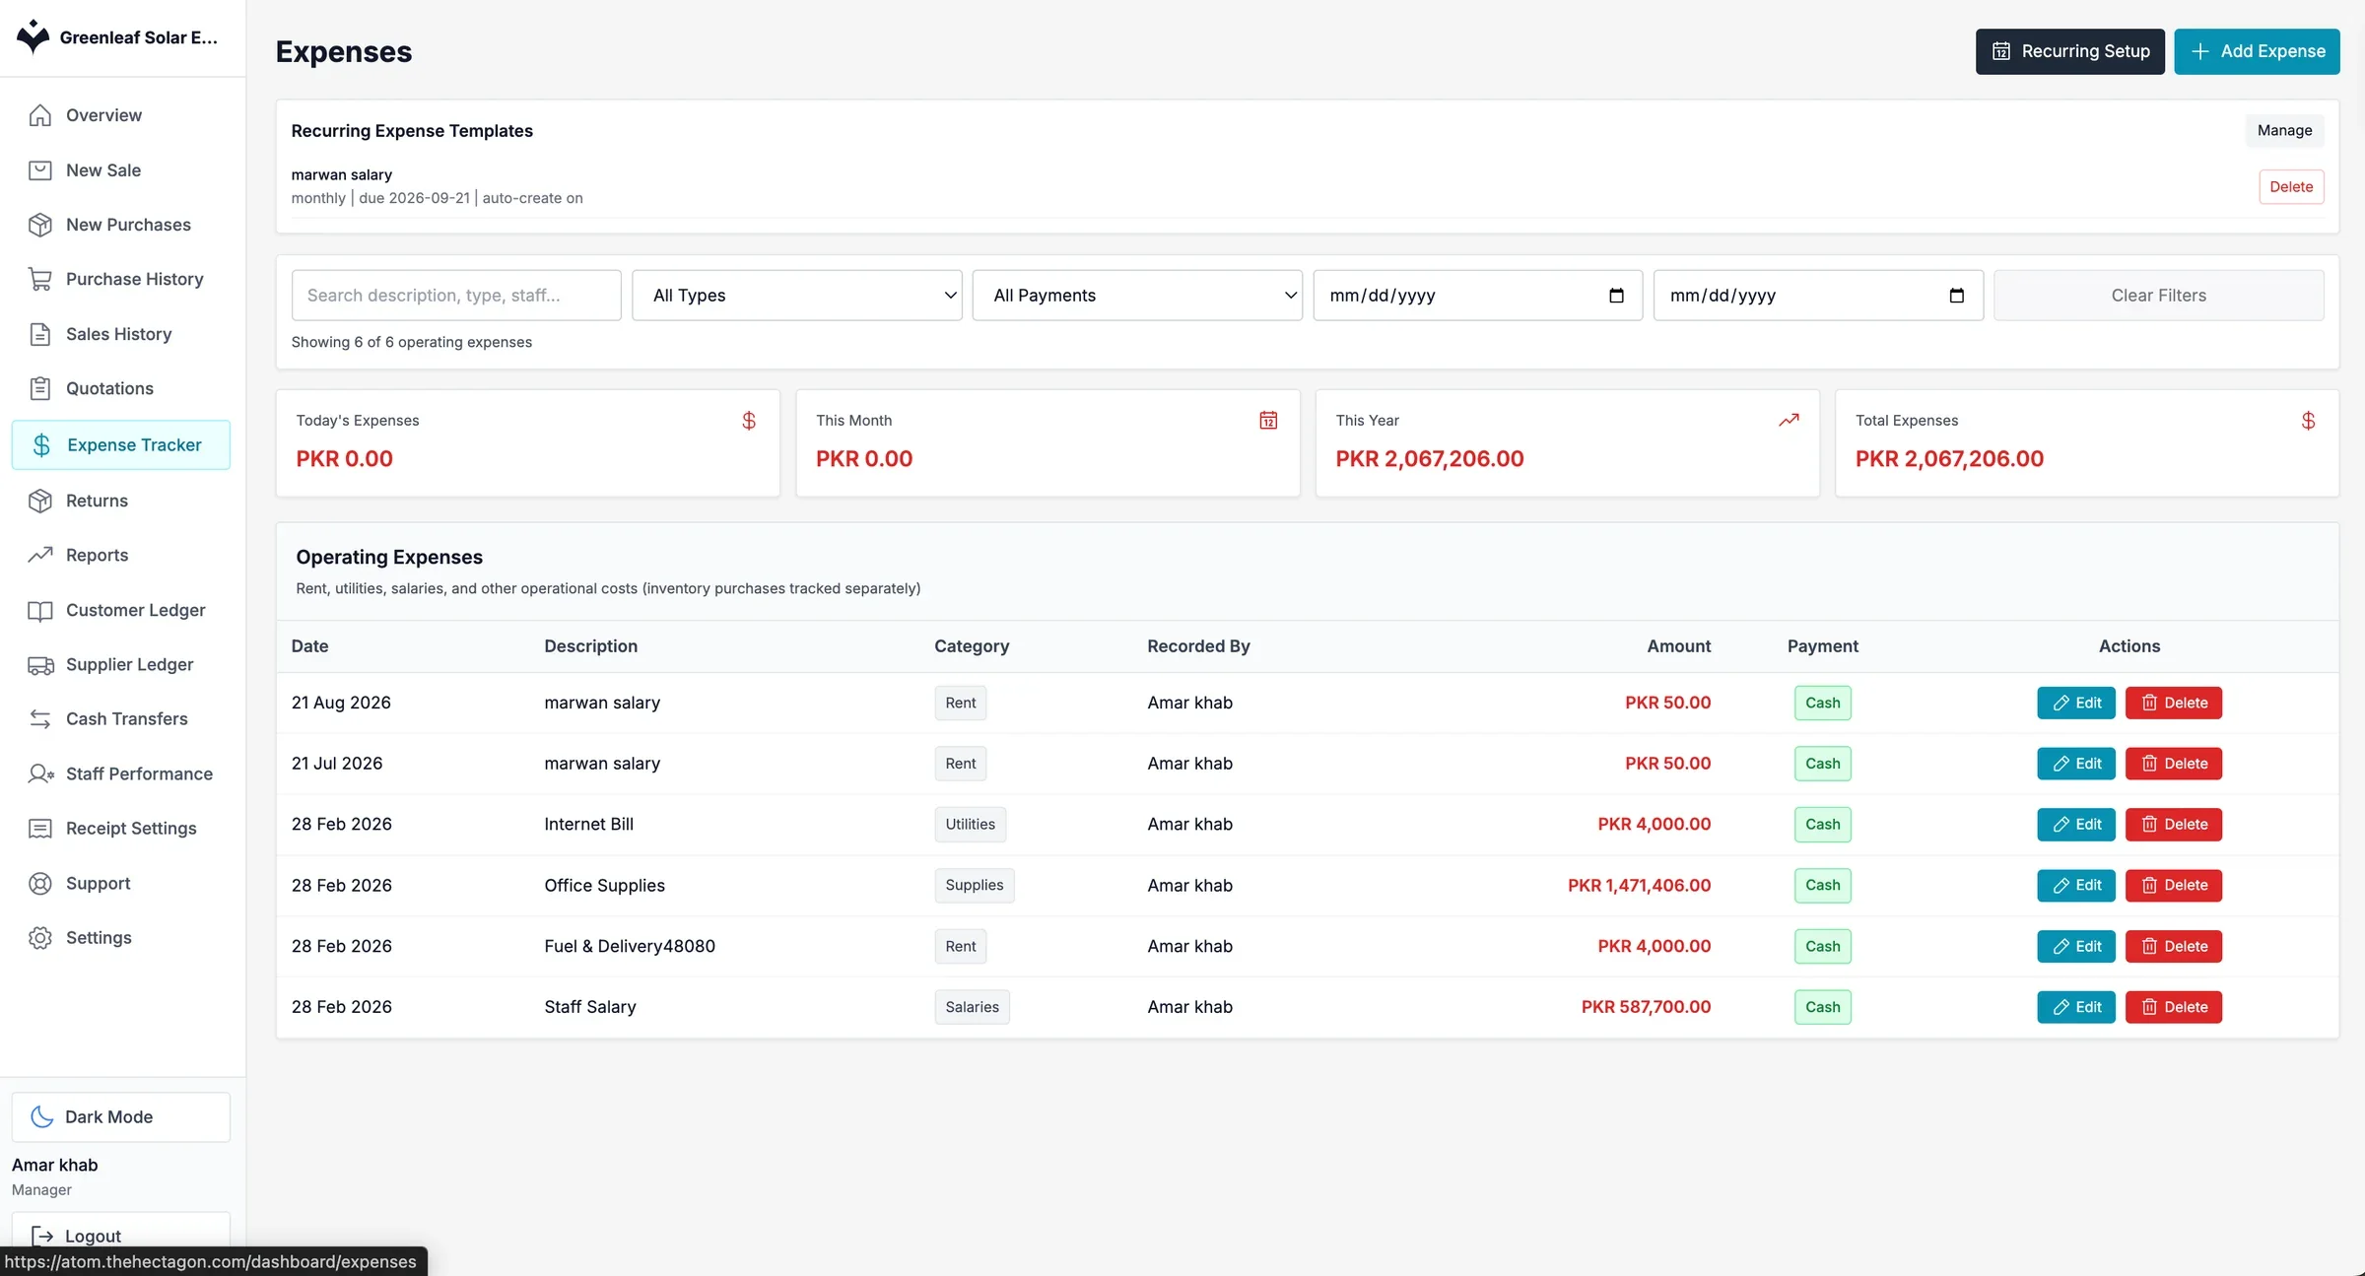
Task: Click the Support lifebuoy icon
Action: tap(40, 884)
